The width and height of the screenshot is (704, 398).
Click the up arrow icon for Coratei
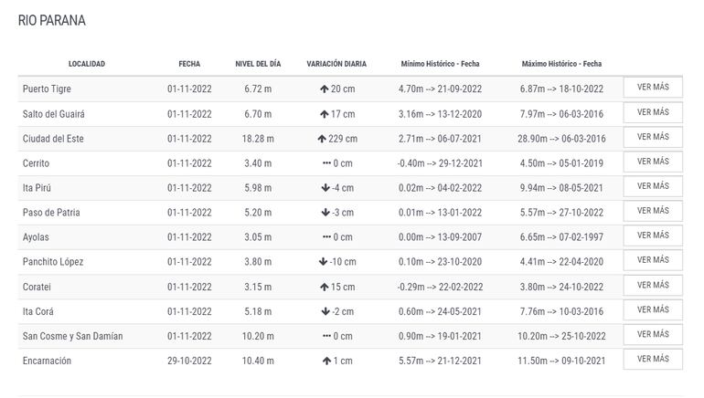pyautogui.click(x=324, y=287)
